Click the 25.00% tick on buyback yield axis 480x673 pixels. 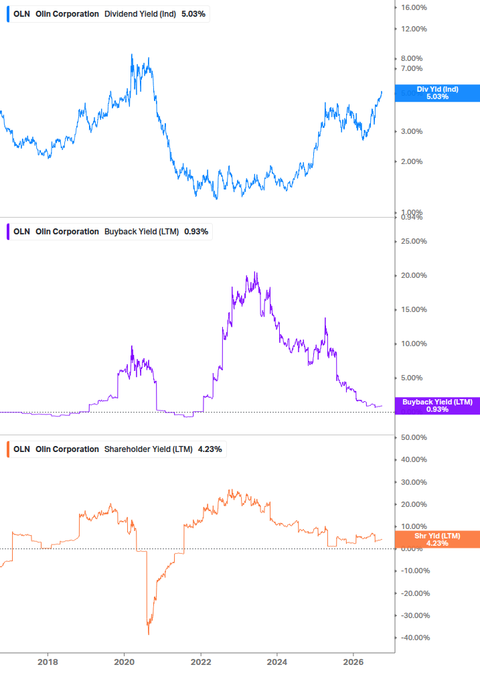pos(414,241)
